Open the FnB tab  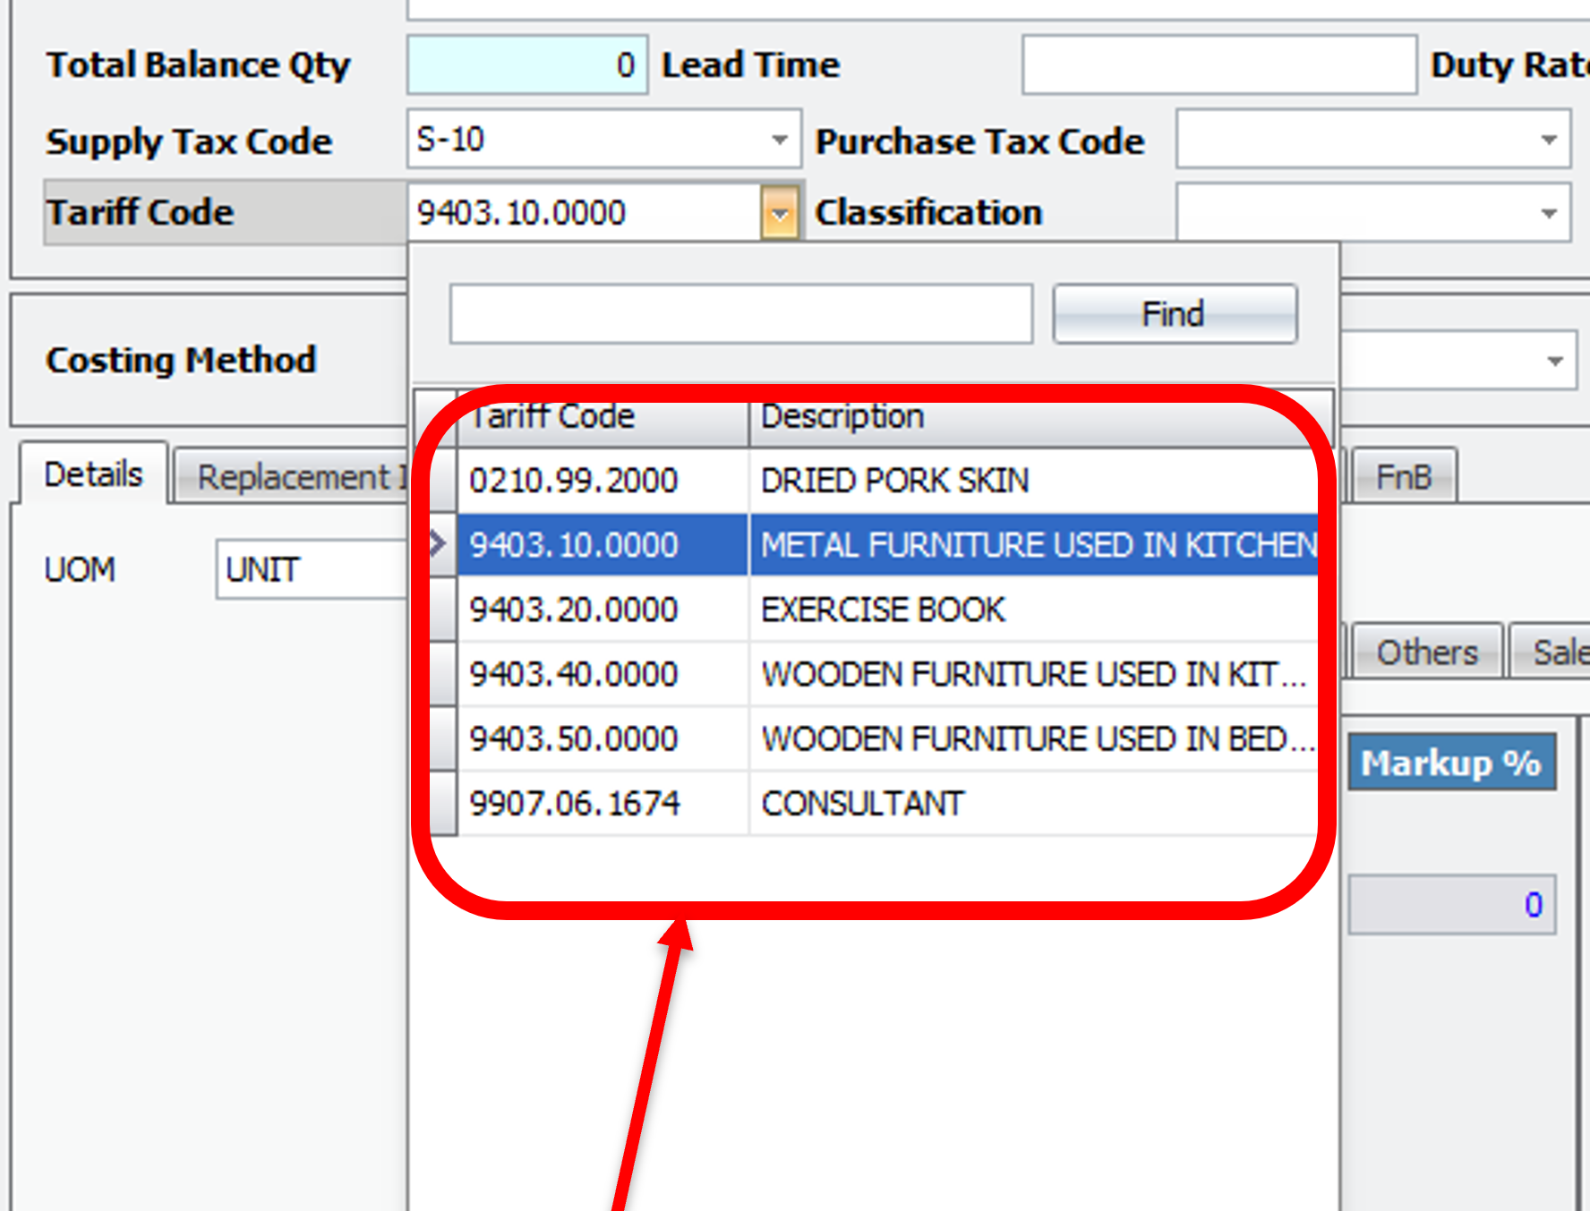pyautogui.click(x=1403, y=477)
